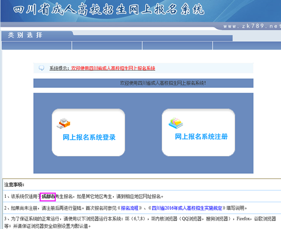Click the 四川省成人高校招生网上报名系统 banner title
Screen dimensions: 281x229
click(109, 10)
